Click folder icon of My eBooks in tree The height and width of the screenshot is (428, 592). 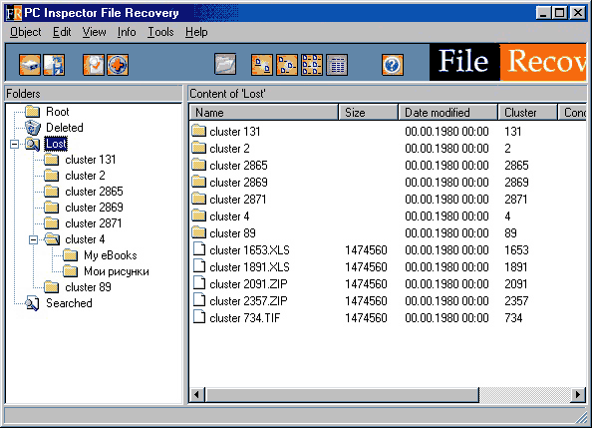pos(71,255)
